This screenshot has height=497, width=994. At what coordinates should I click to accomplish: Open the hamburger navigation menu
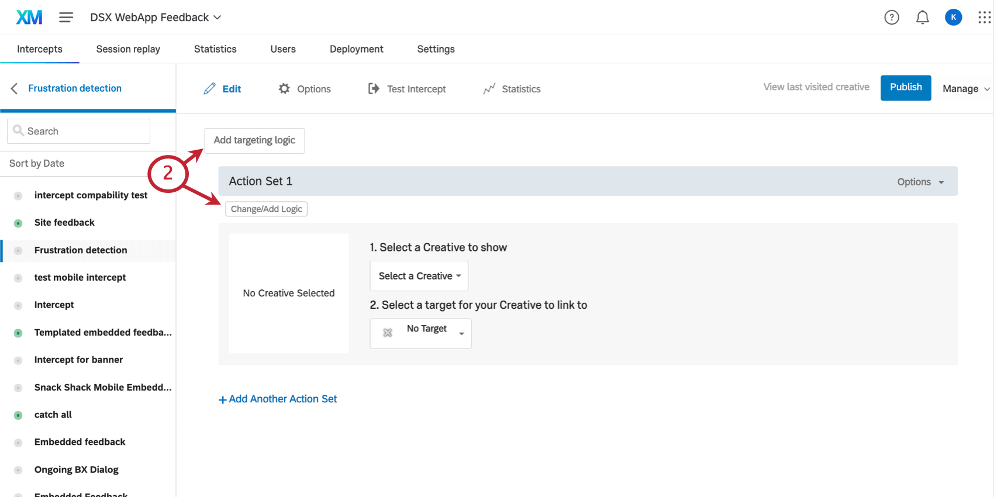[66, 18]
